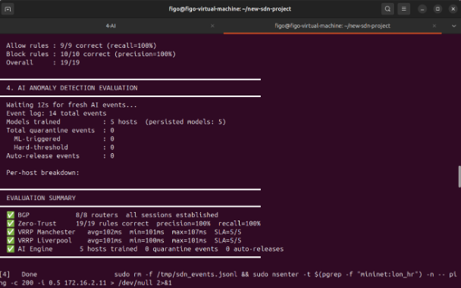
Task: Click '[4] Done' job status text
Action: point(18,274)
